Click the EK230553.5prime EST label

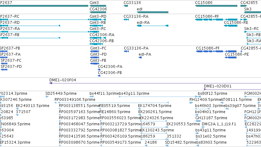click(x=183, y=124)
